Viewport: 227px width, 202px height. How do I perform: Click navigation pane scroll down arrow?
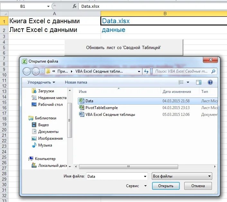pos(70,167)
